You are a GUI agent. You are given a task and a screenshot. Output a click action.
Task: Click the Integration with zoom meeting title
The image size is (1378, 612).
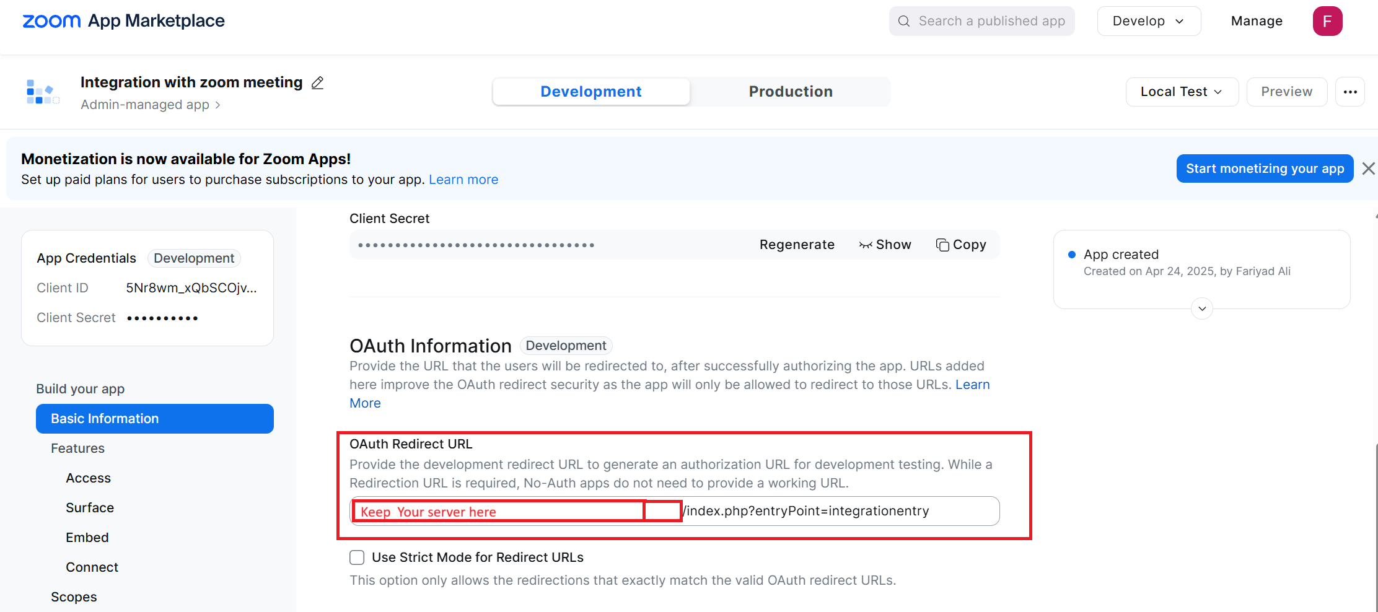191,82
